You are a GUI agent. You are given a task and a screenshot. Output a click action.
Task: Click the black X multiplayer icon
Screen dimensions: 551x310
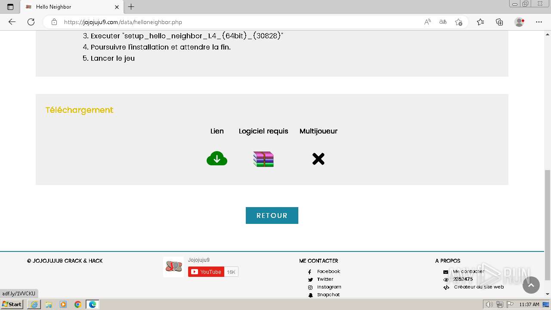pos(318,159)
